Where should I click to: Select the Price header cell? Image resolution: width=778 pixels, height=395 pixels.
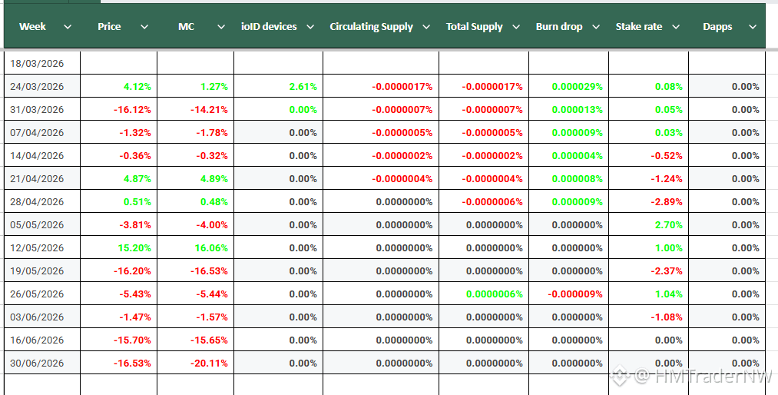(x=118, y=26)
